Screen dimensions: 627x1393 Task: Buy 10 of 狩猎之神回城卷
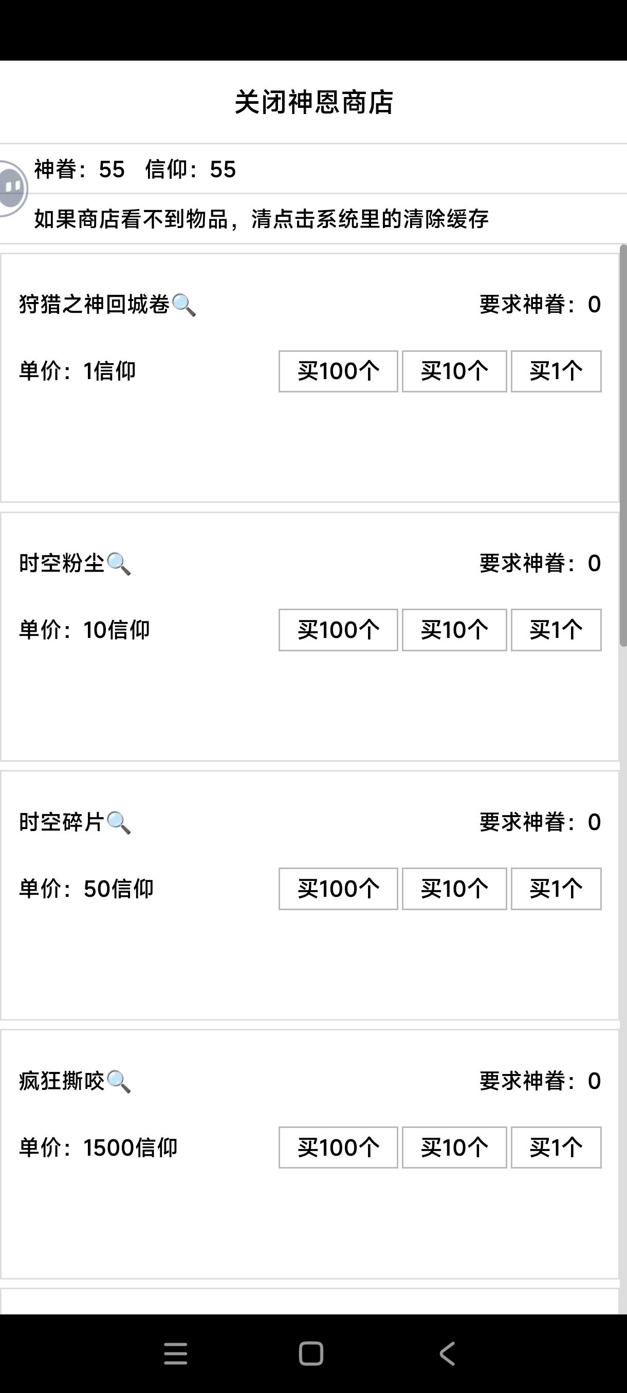454,371
